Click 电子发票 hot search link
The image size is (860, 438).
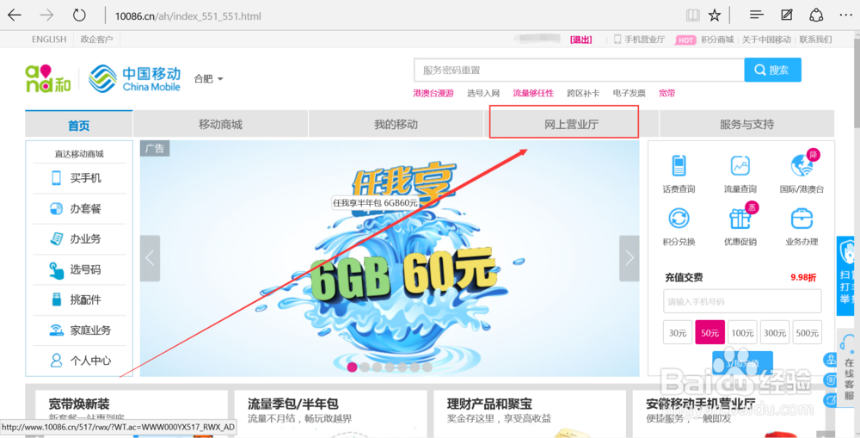[630, 93]
